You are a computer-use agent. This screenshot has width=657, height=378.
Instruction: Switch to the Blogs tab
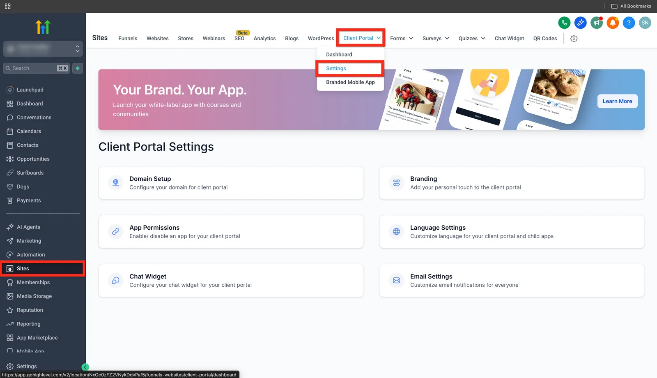tap(292, 38)
